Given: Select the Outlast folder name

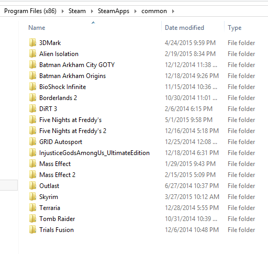Looking at the screenshot, I should (x=49, y=186).
